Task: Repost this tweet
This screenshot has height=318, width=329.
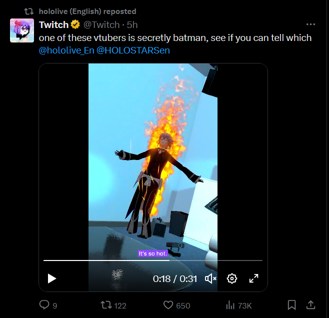Action: click(x=106, y=305)
